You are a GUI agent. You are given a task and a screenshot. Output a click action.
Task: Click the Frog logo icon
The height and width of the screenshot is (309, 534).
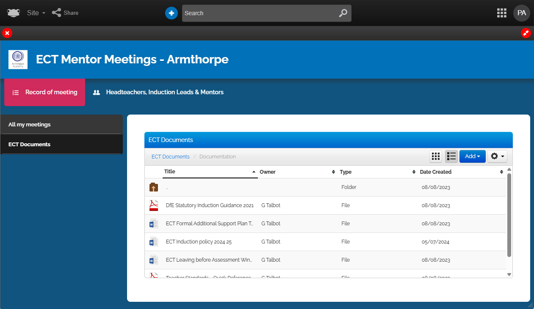[x=14, y=13]
